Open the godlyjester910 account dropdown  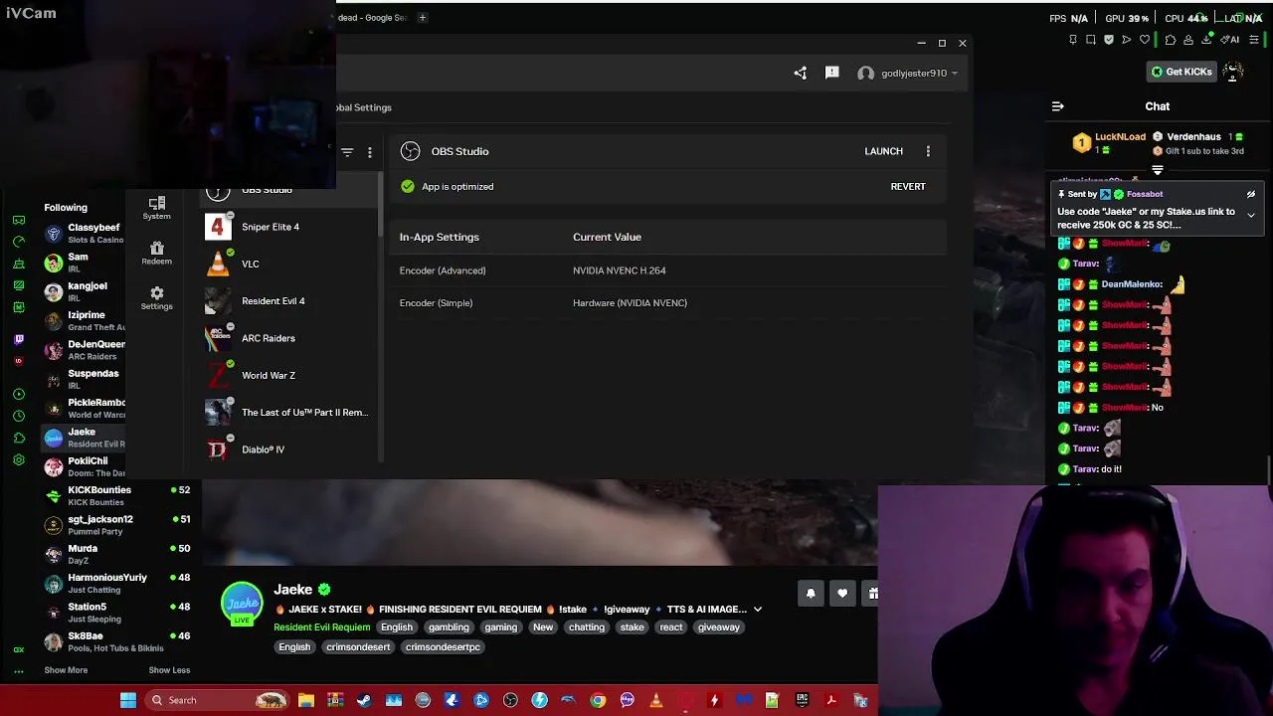coord(907,73)
